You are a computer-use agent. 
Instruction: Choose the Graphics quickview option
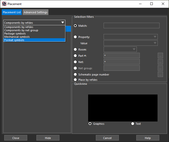tap(90, 124)
